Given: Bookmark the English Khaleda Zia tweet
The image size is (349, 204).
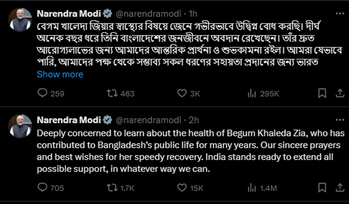Looking at the screenshot, I should (323, 188).
